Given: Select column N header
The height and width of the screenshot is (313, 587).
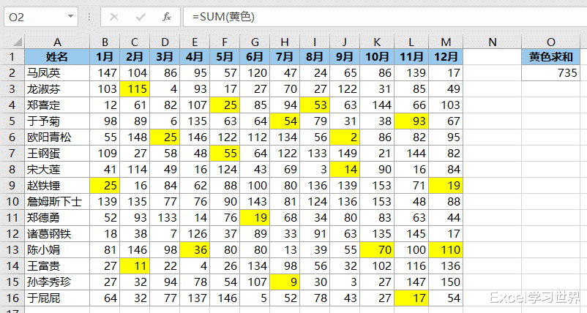Looking at the screenshot, I should coord(493,42).
